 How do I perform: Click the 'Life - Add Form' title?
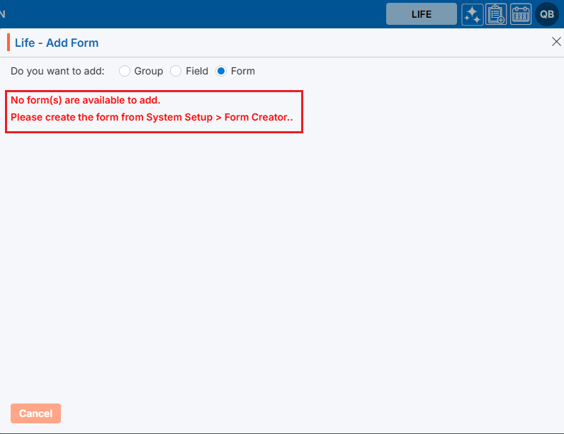pyautogui.click(x=57, y=43)
